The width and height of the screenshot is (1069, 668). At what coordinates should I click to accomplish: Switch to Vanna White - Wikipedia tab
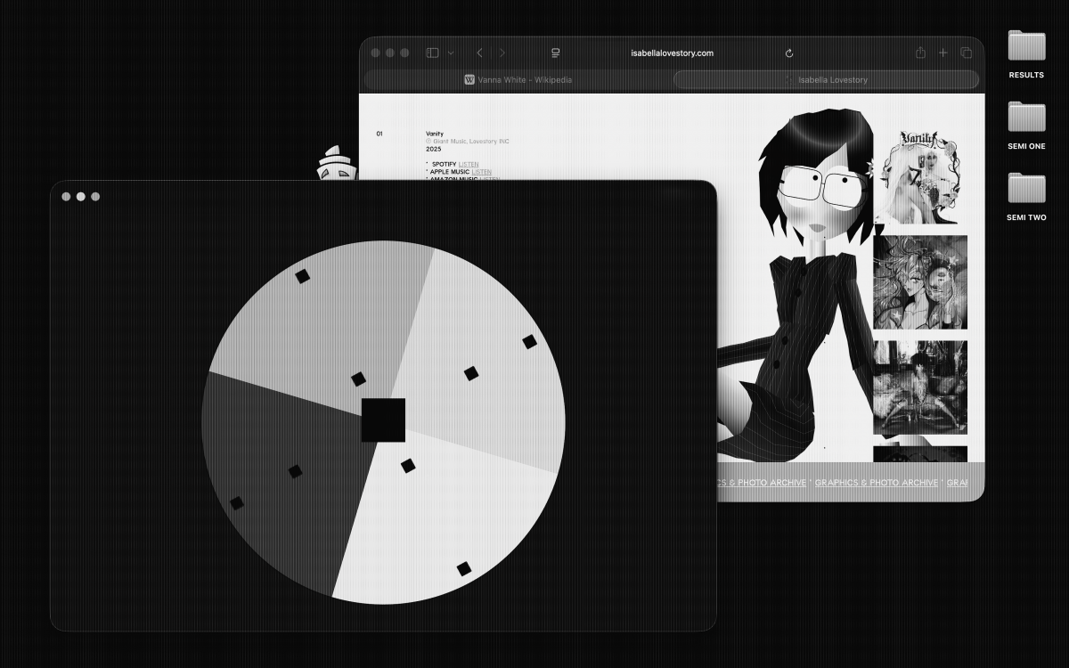click(518, 80)
